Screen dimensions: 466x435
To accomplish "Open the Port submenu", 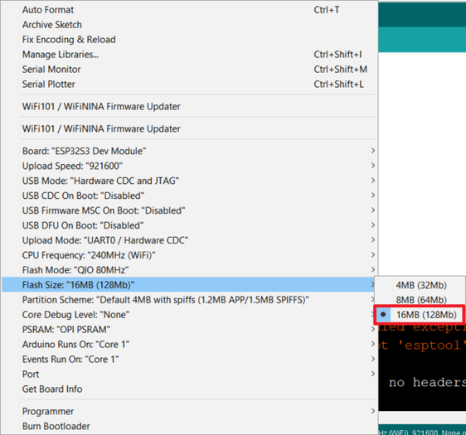I will 190,374.
